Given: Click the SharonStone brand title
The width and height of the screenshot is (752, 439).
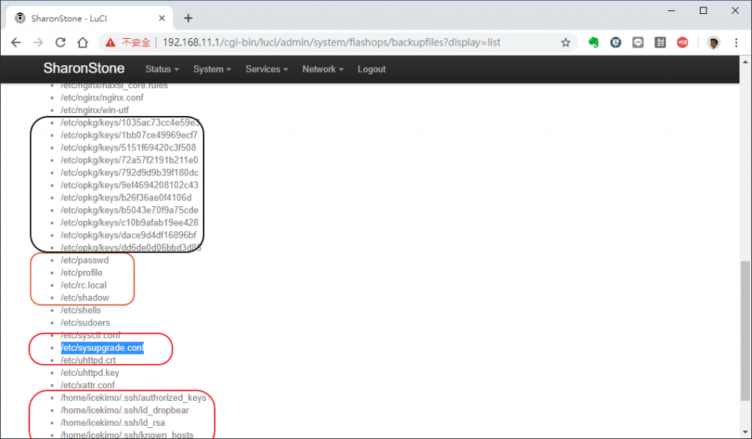Looking at the screenshot, I should (84, 68).
